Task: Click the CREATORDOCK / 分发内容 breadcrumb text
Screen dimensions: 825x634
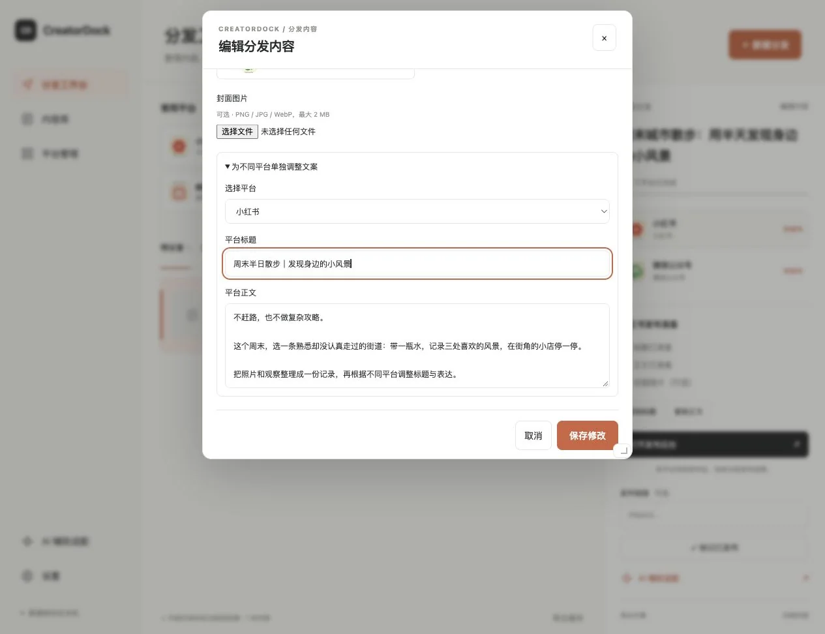Action: click(x=268, y=29)
